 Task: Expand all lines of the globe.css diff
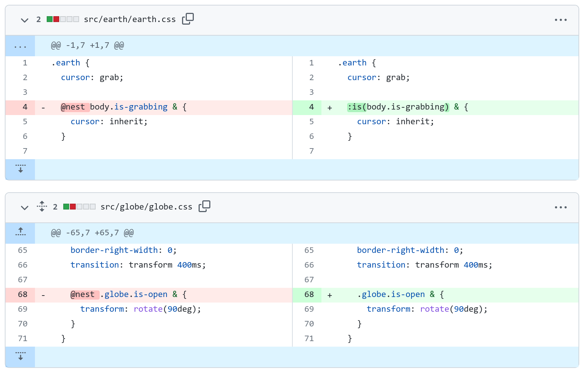tap(42, 207)
